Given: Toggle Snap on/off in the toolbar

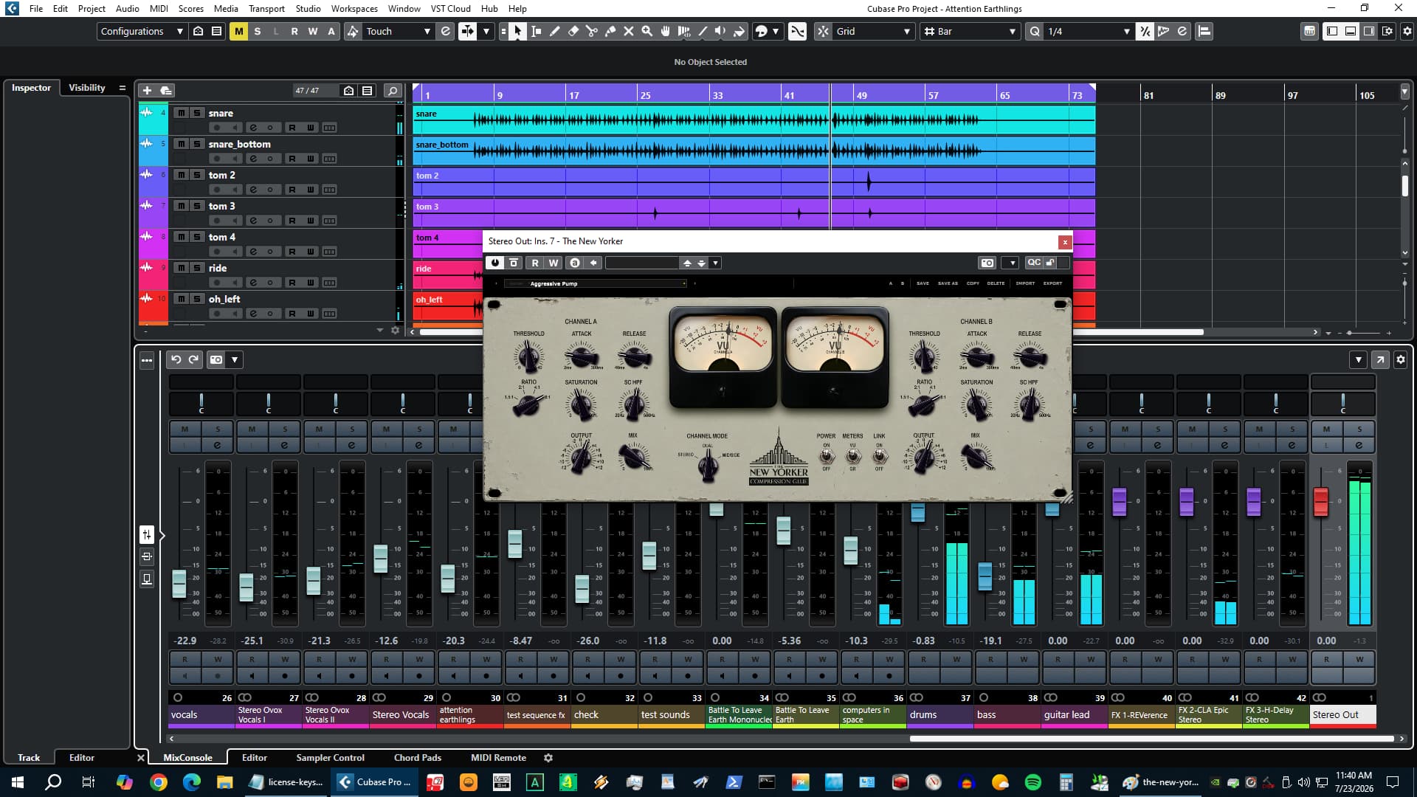Looking at the screenshot, I should click(823, 31).
